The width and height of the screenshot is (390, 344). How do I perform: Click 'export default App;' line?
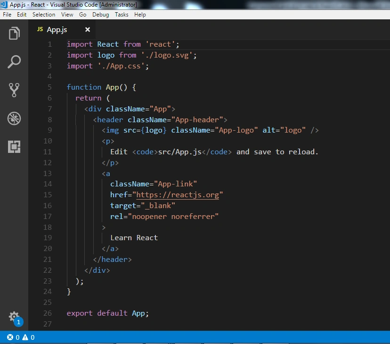coord(108,313)
